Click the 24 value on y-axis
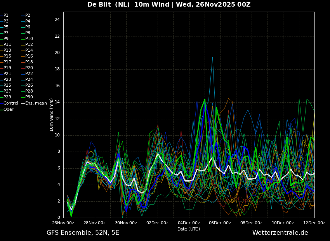This screenshot has width=330, height=241. [x=57, y=20]
